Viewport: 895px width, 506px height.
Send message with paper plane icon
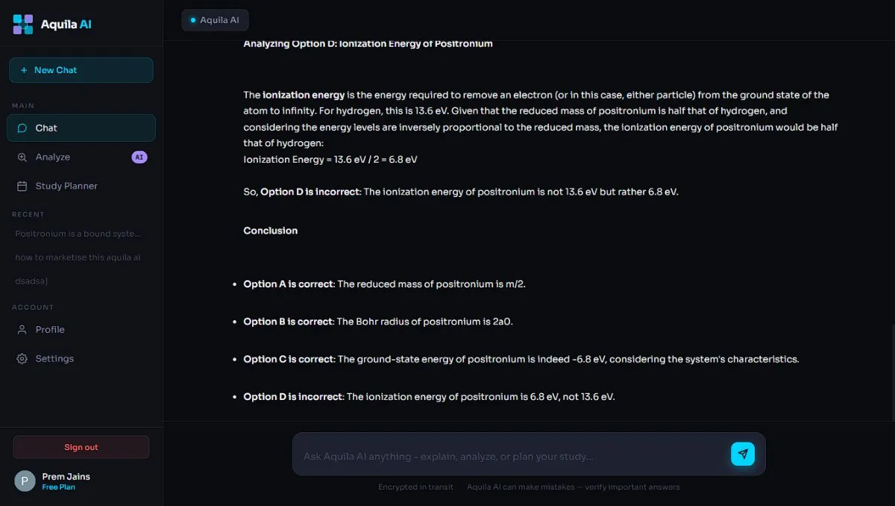[x=743, y=454]
